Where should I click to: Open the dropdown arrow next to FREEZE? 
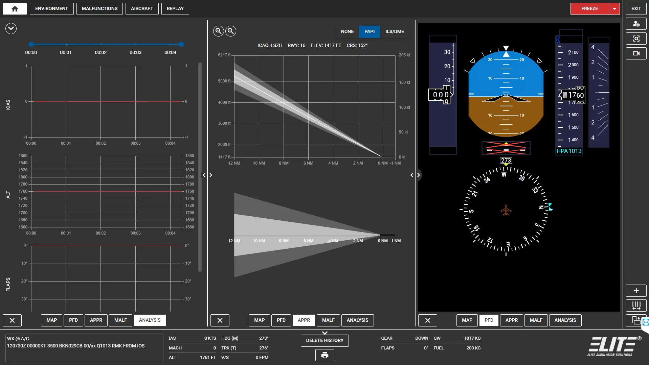[614, 9]
